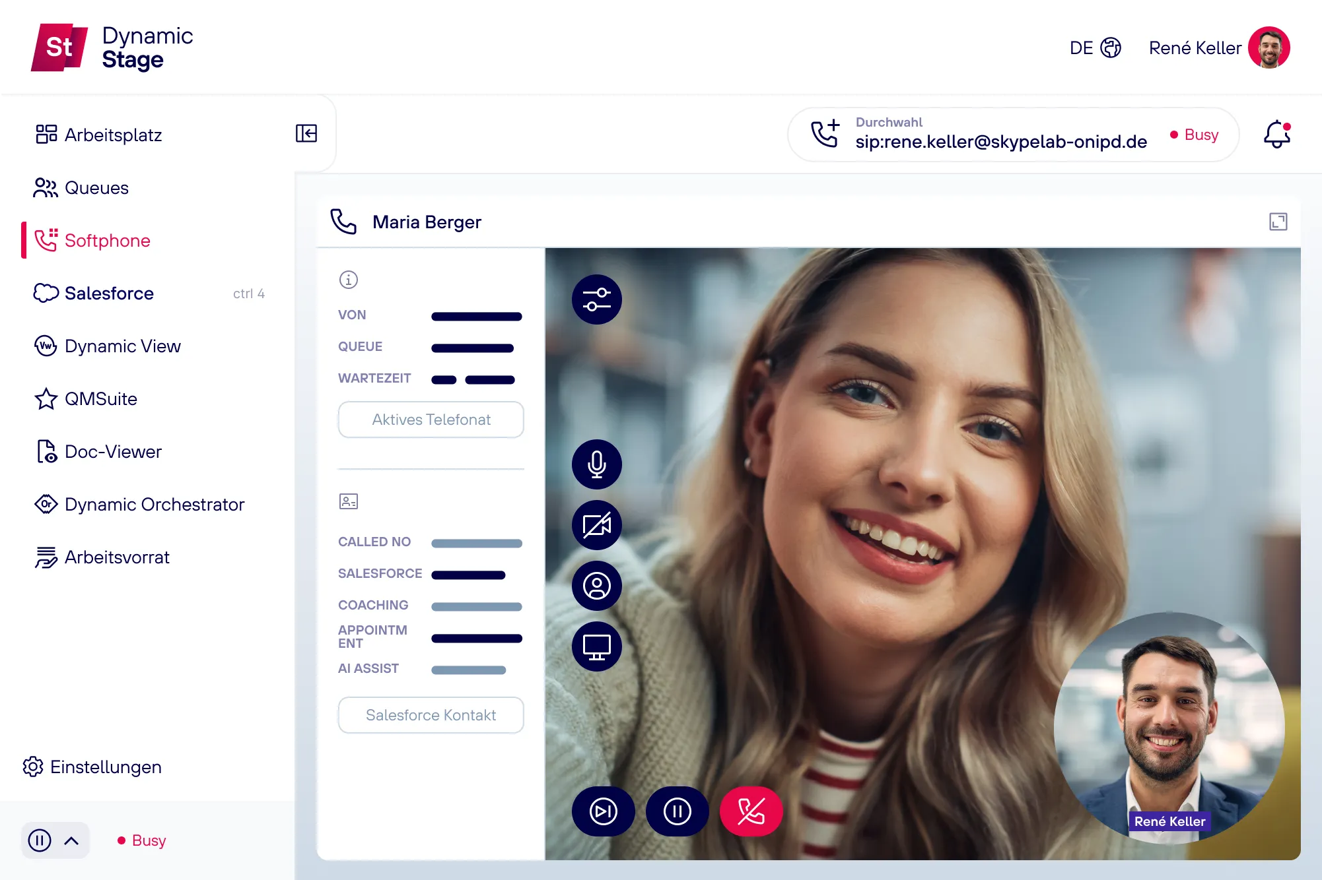Click the play-forward transfer button
Image resolution: width=1322 pixels, height=880 pixels.
[x=604, y=811]
